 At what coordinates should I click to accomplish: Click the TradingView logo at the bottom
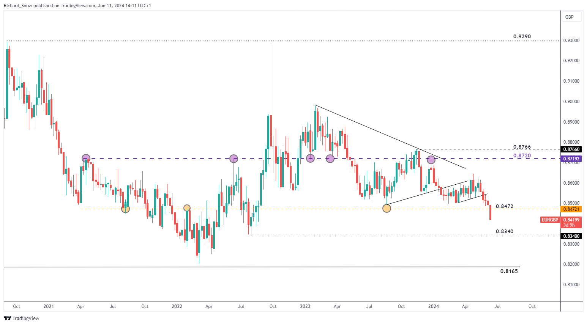point(22,318)
